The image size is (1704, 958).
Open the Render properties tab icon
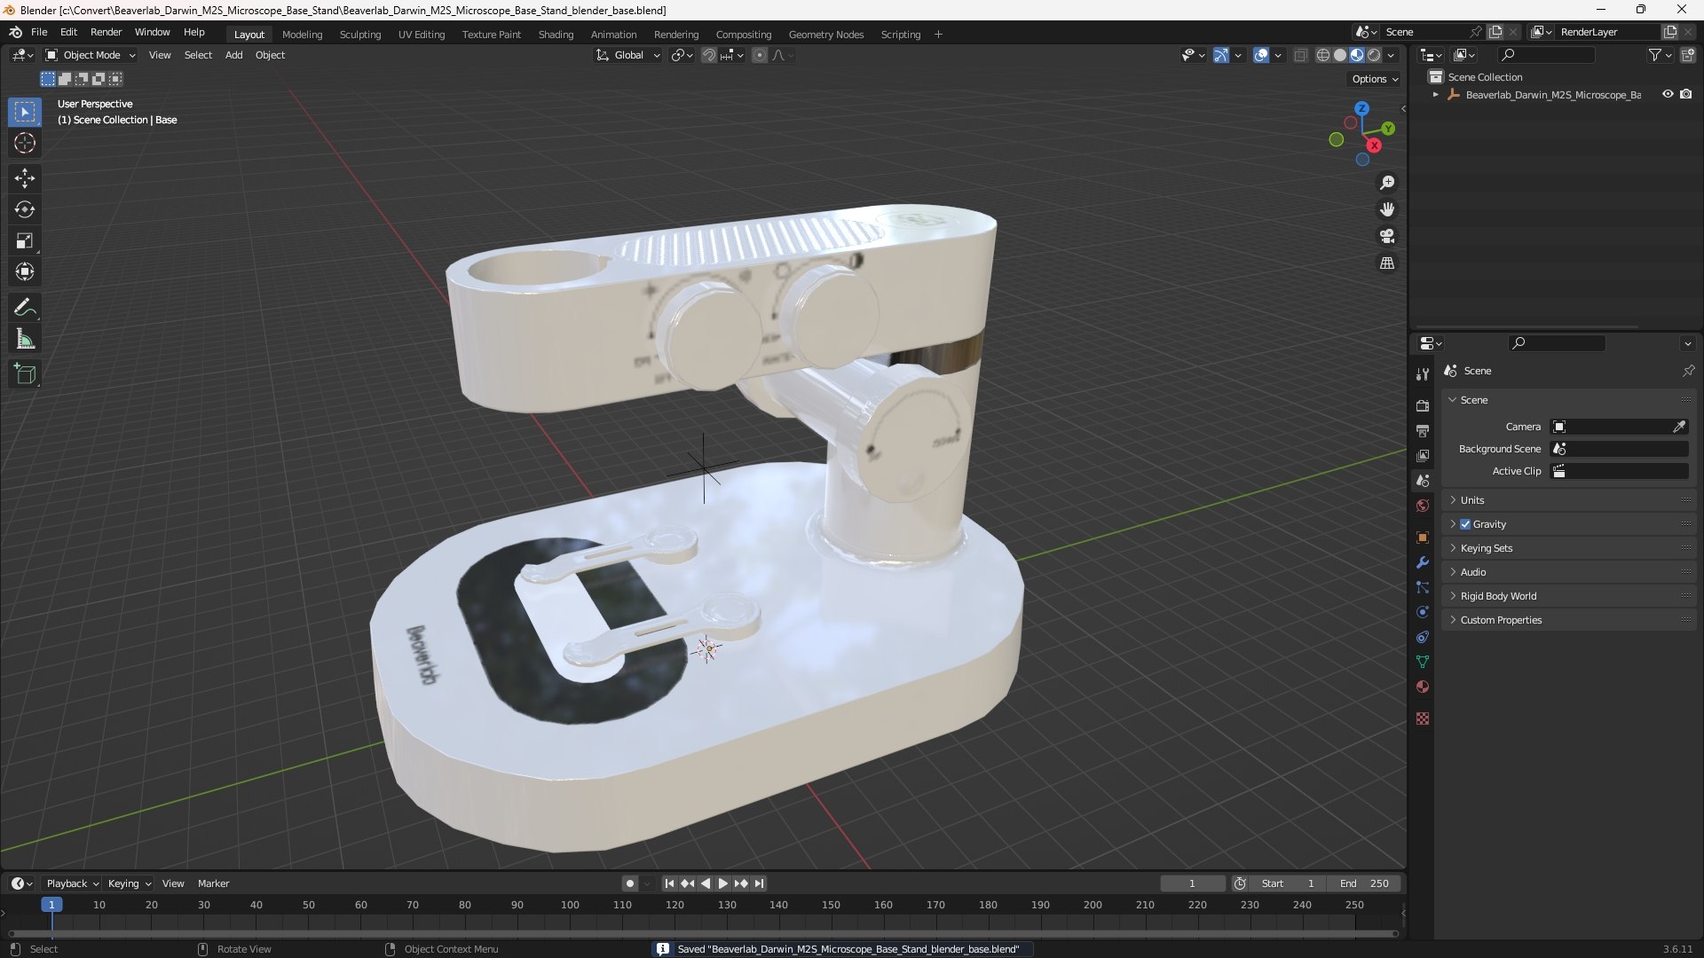(x=1423, y=405)
